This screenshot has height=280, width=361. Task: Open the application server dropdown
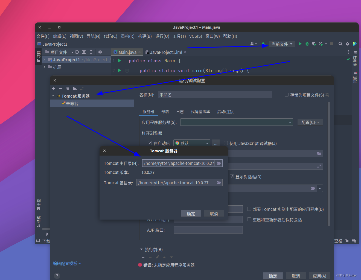click(237, 122)
